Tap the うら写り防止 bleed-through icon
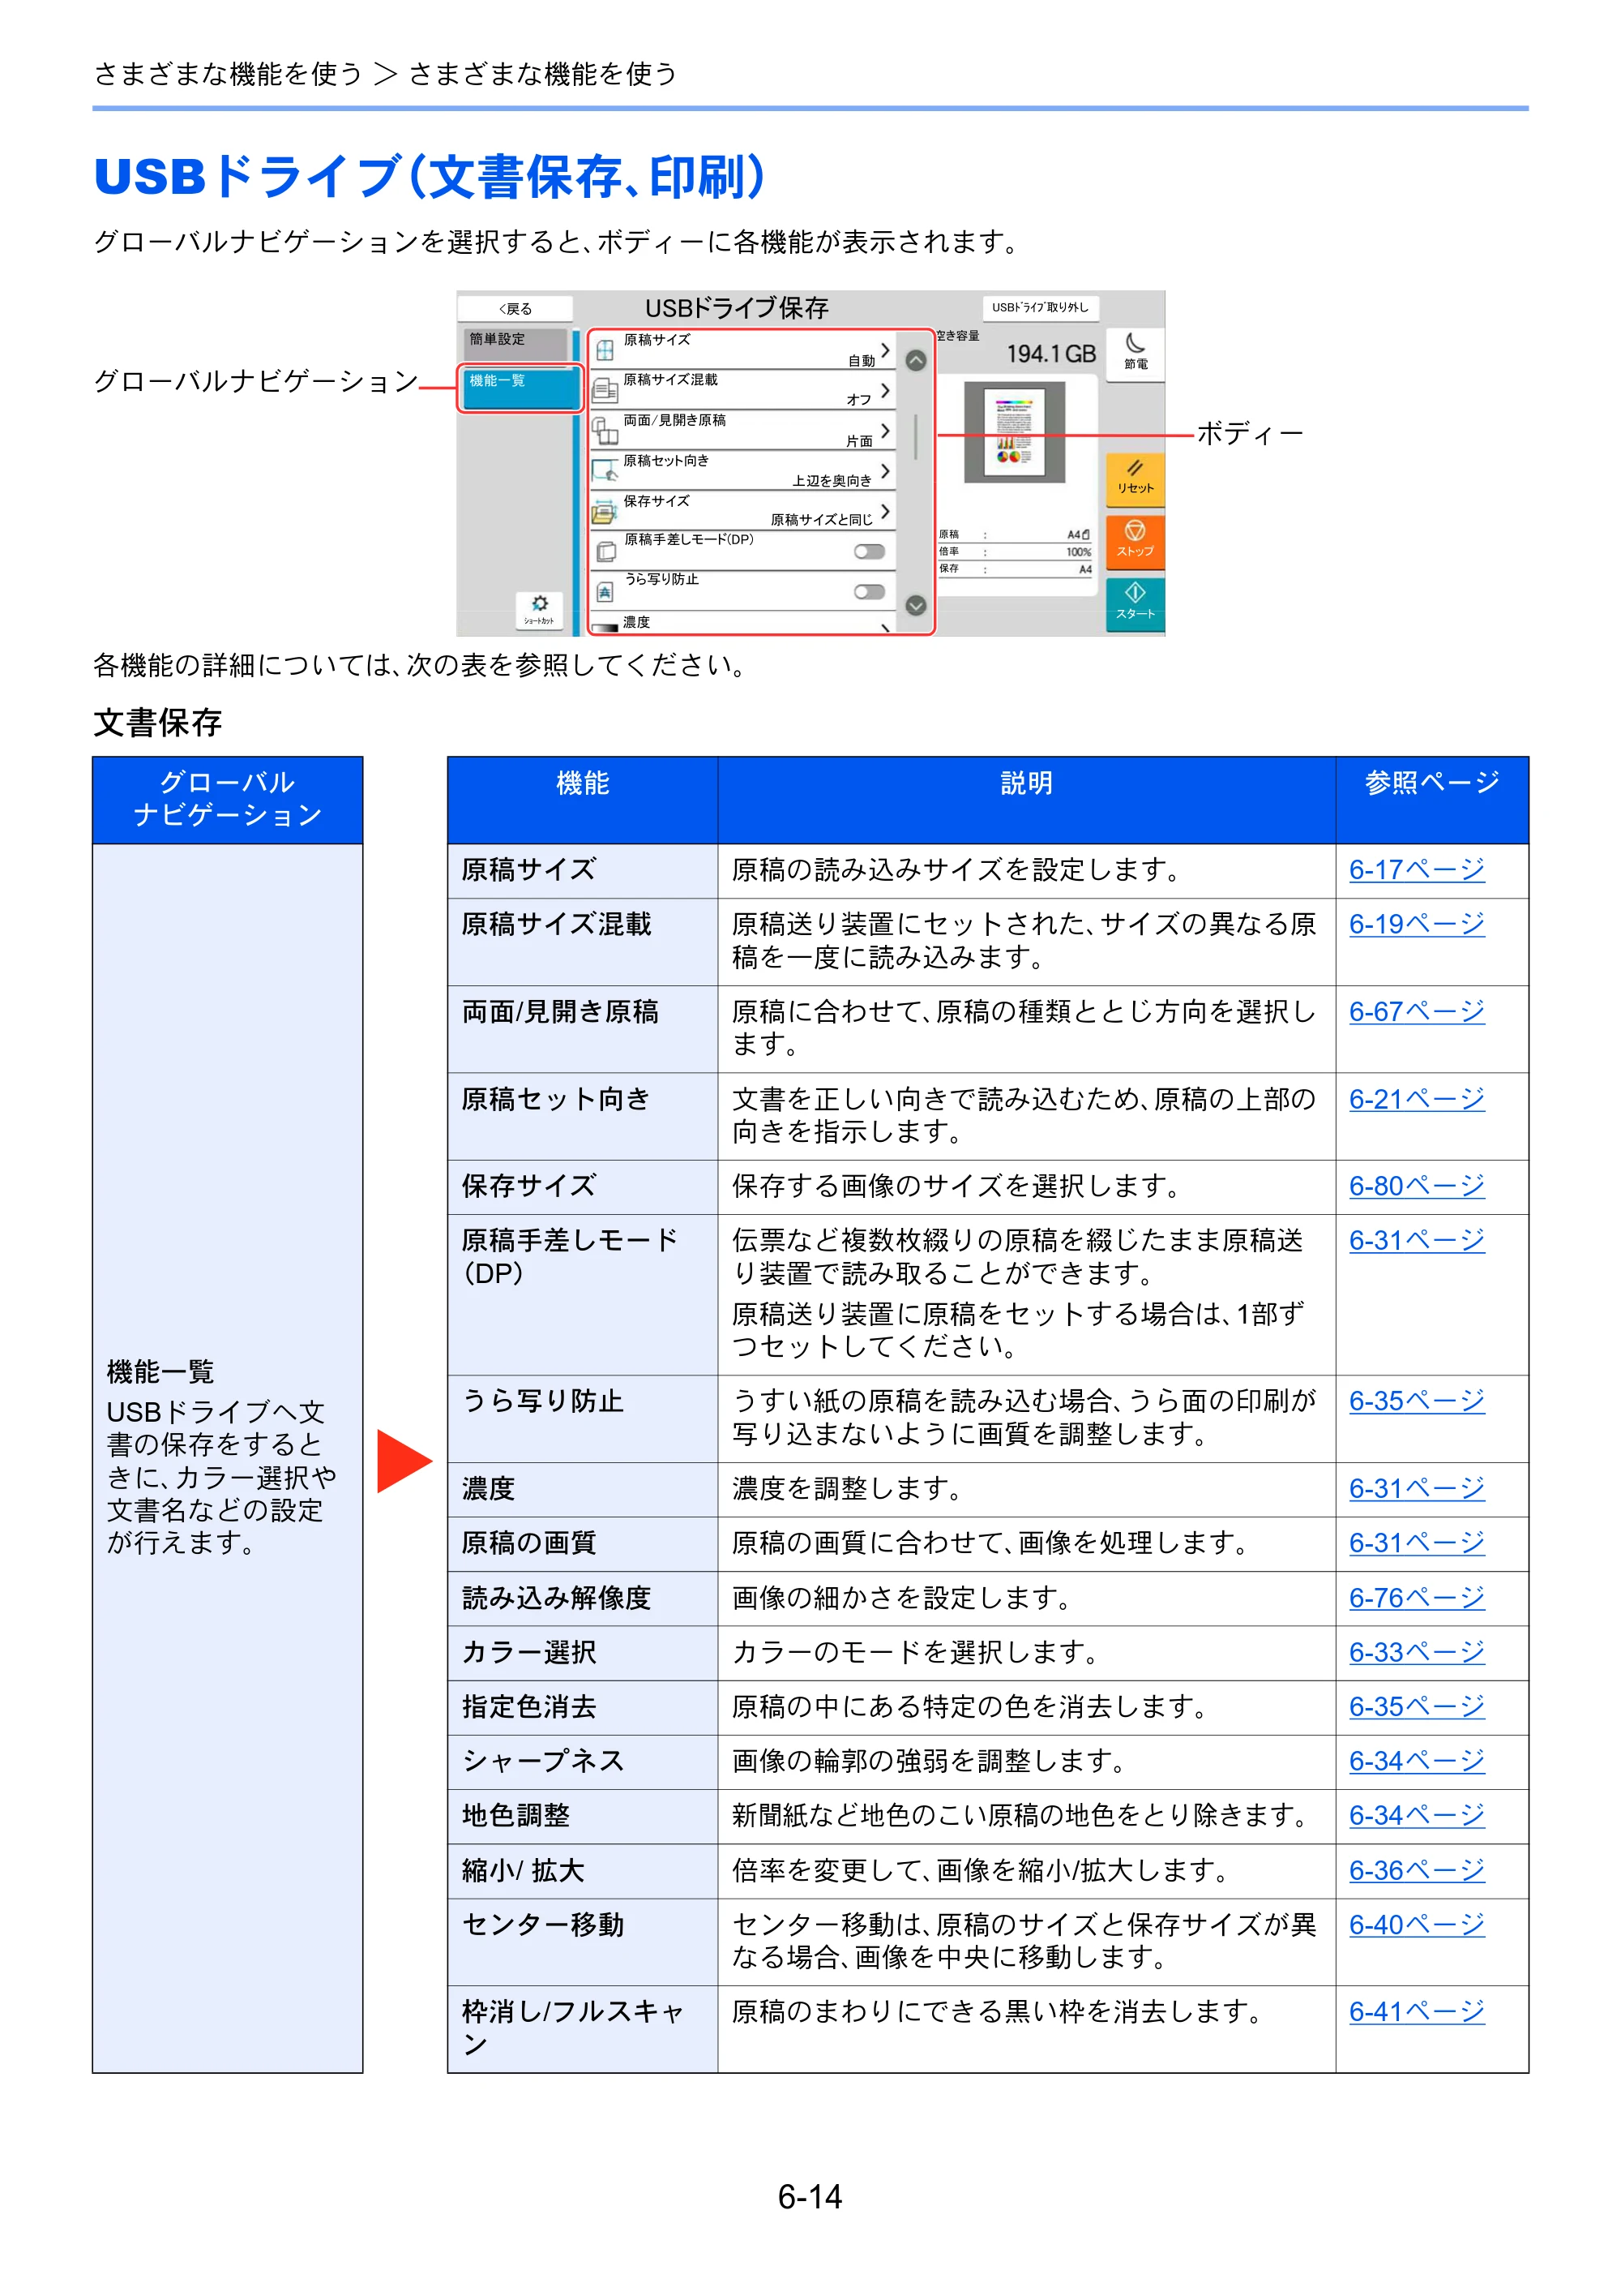Screen dimensions: 1621x2296 (x=605, y=592)
